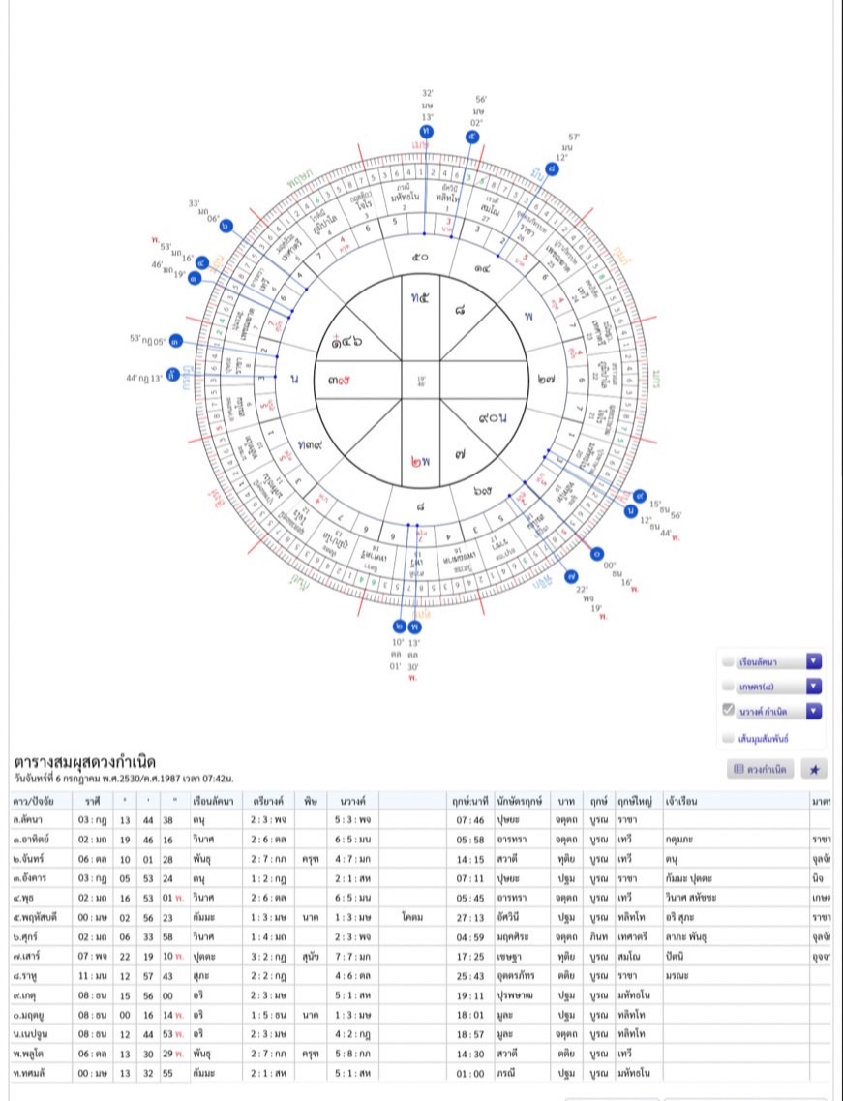Screen dimensions: 843x1101
Task: Enable the เรือนลัคนา checkbox
Action: pyautogui.click(x=728, y=661)
